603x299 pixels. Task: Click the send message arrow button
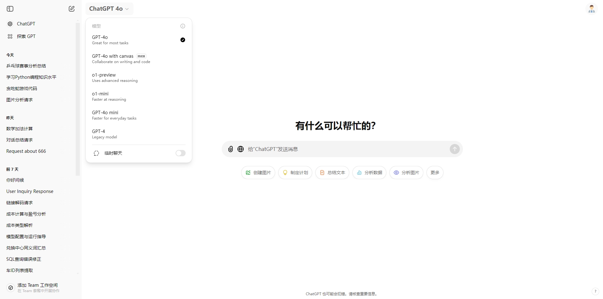[x=454, y=149]
